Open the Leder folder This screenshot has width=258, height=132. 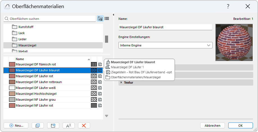(x=22, y=39)
